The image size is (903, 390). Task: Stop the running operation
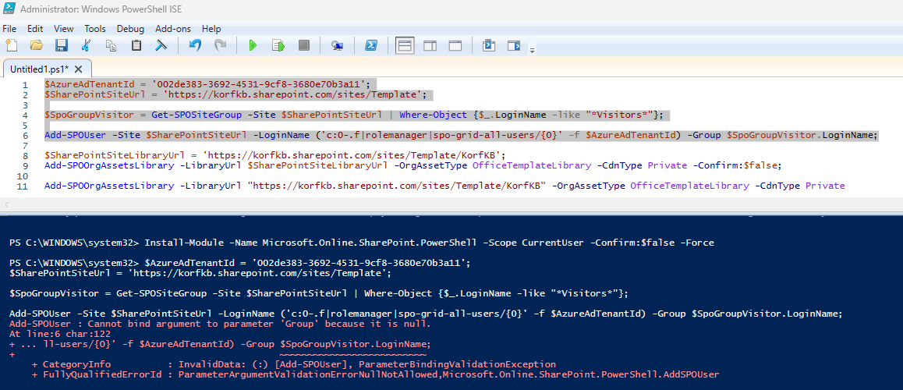pos(303,45)
